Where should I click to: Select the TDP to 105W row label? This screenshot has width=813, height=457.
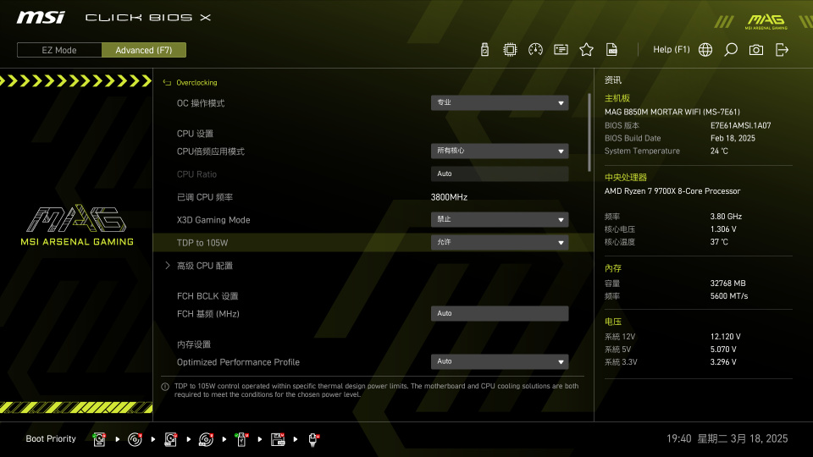pos(202,243)
